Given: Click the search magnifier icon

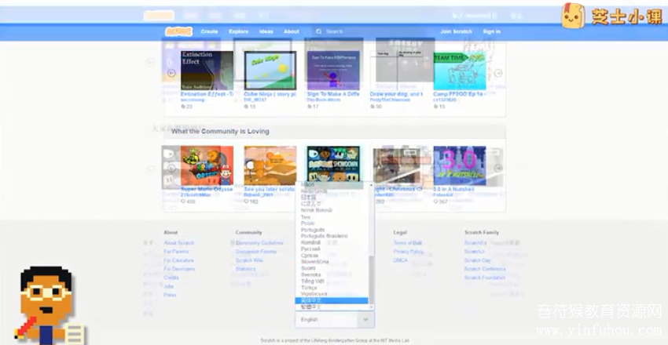Looking at the screenshot, I should (318, 31).
